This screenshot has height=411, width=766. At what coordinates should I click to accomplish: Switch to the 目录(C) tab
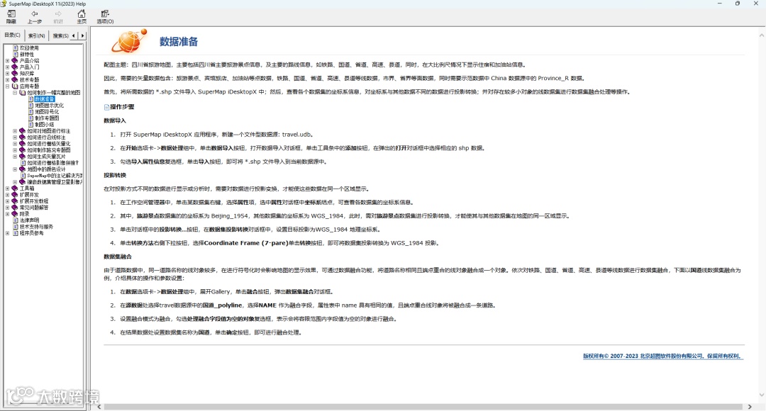click(12, 35)
